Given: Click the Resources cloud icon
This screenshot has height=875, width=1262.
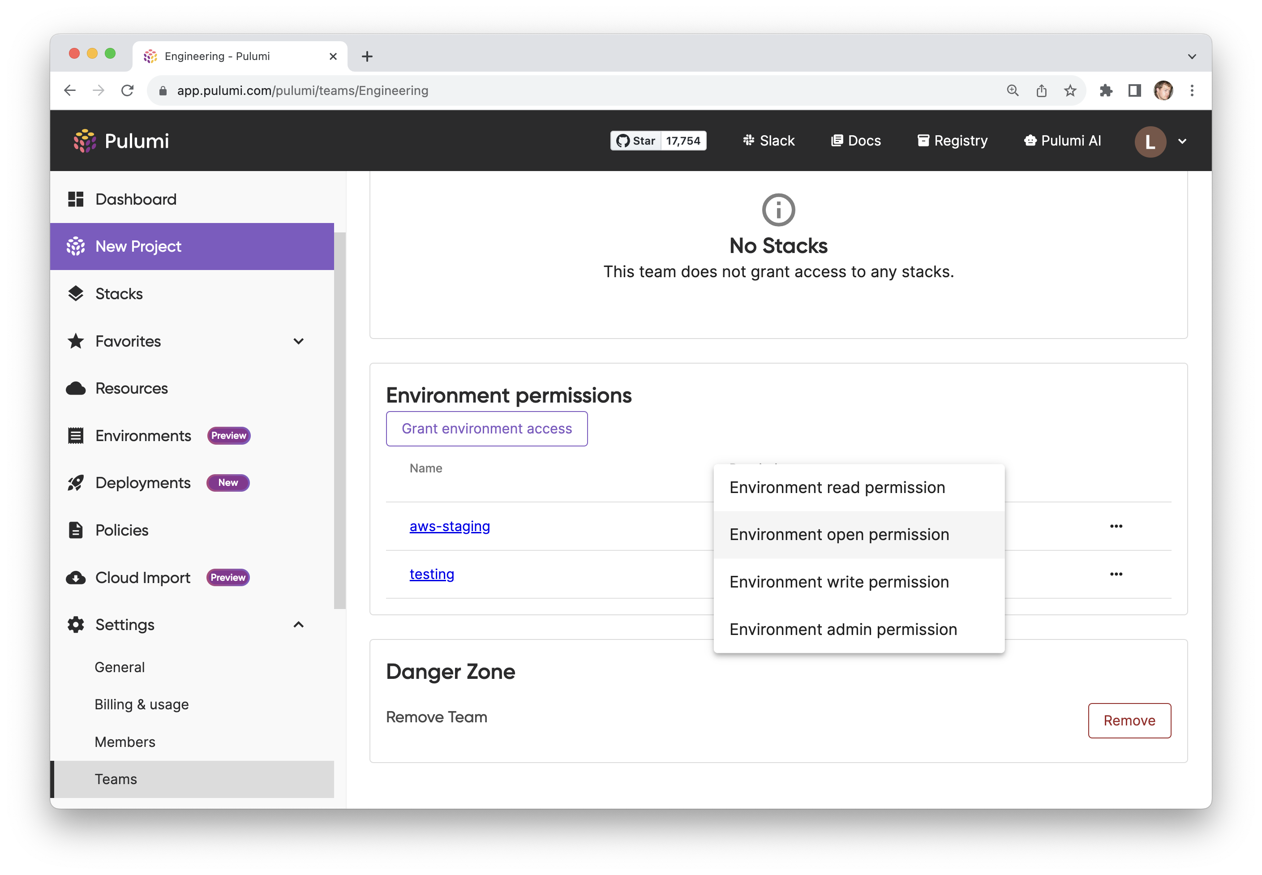Looking at the screenshot, I should point(76,388).
